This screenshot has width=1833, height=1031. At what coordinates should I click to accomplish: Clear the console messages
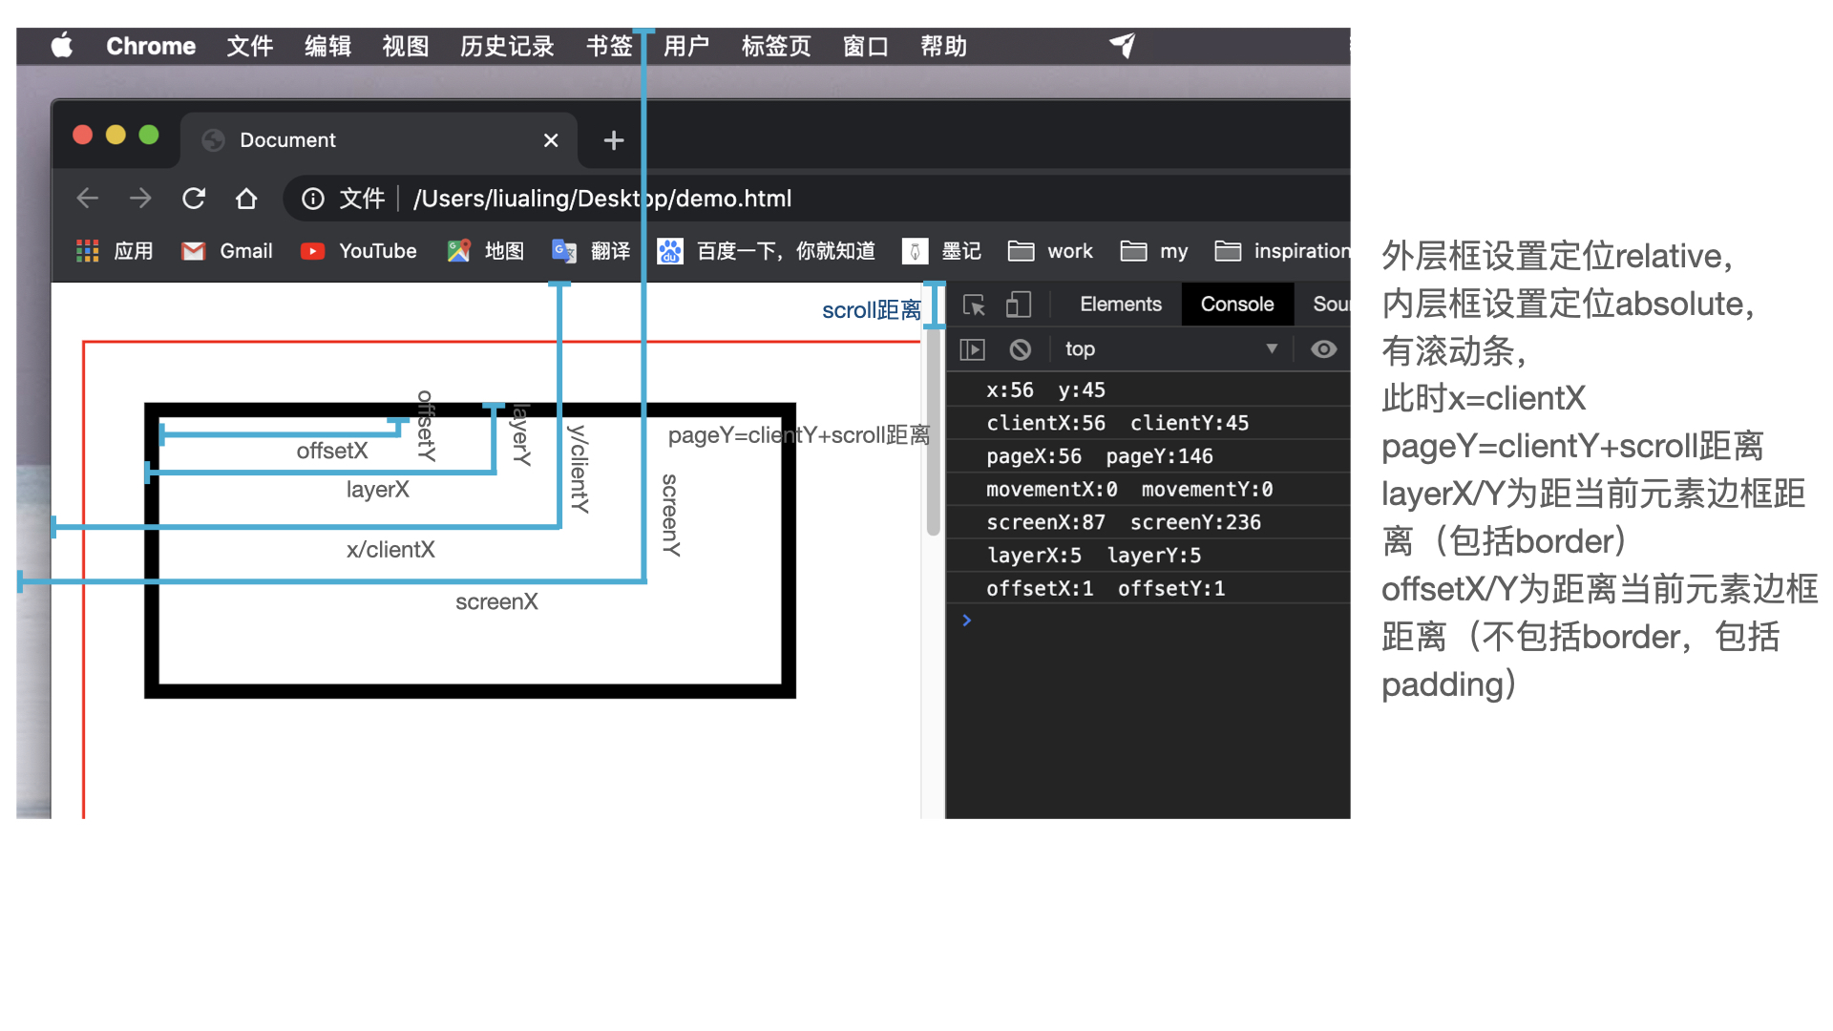click(x=1022, y=348)
